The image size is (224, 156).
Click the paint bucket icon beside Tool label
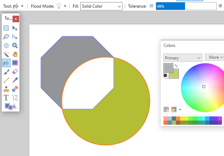point(16,6)
